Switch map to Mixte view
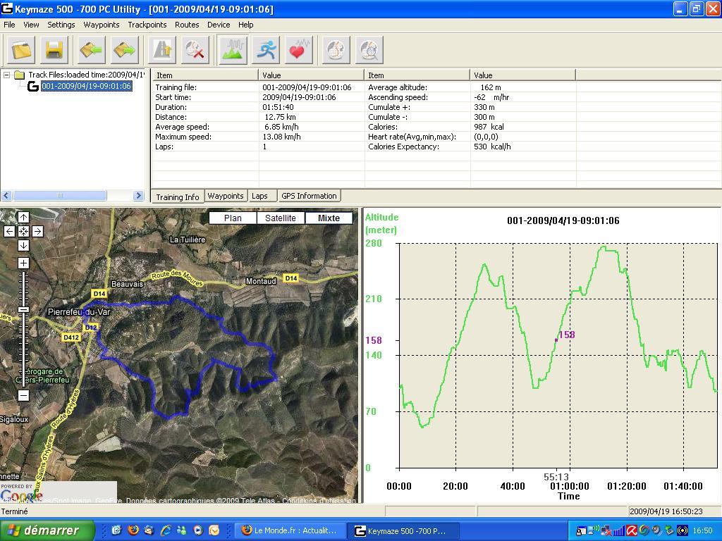The height and width of the screenshot is (541, 722). coord(329,218)
